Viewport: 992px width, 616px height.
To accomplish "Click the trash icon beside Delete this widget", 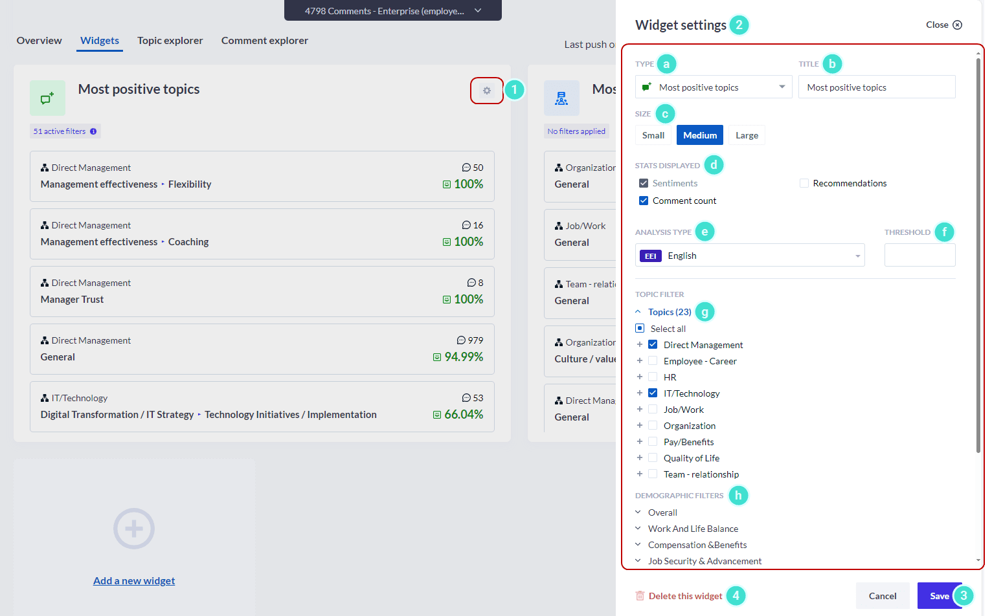I will pyautogui.click(x=640, y=596).
